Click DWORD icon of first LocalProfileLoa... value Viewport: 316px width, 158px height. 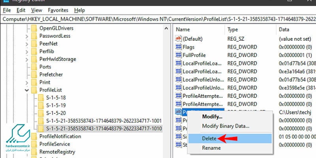pos(179,63)
